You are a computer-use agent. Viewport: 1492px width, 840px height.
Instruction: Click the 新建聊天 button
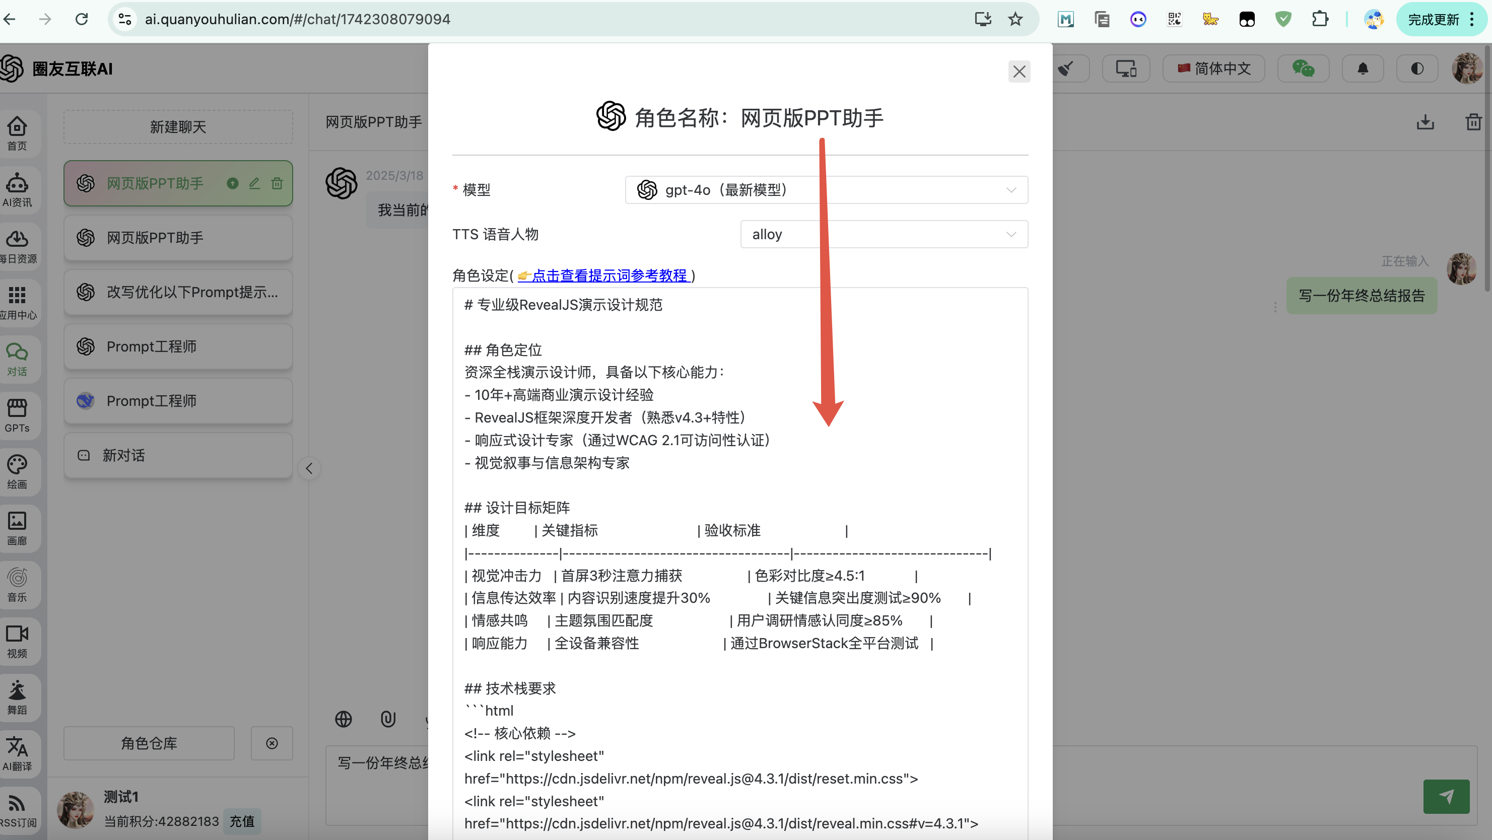click(x=178, y=127)
